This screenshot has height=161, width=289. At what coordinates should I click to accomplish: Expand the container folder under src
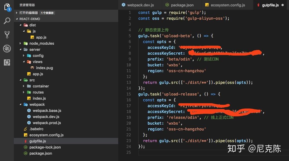click(24, 86)
